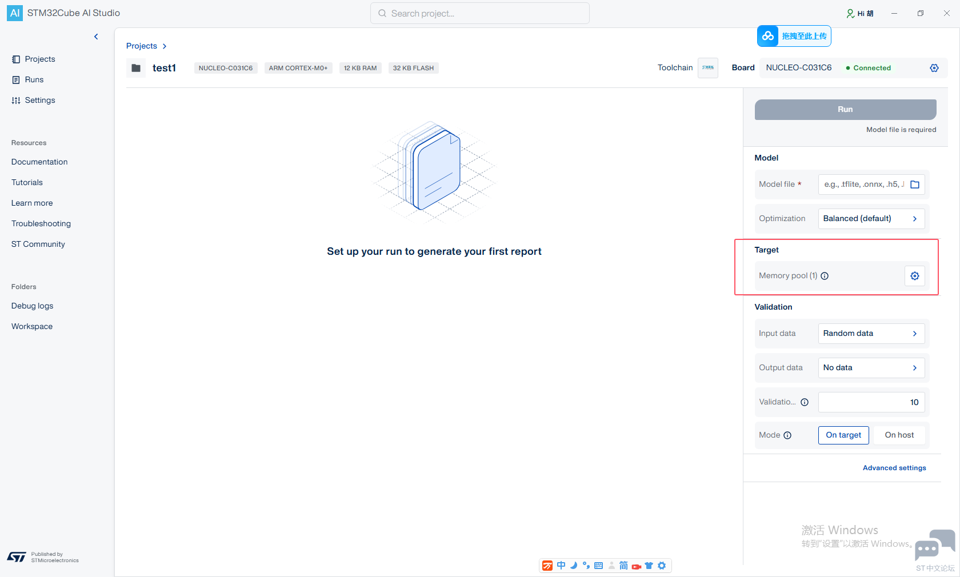
Task: Click the ARM CORTEX-M0+ tag
Action: click(298, 68)
